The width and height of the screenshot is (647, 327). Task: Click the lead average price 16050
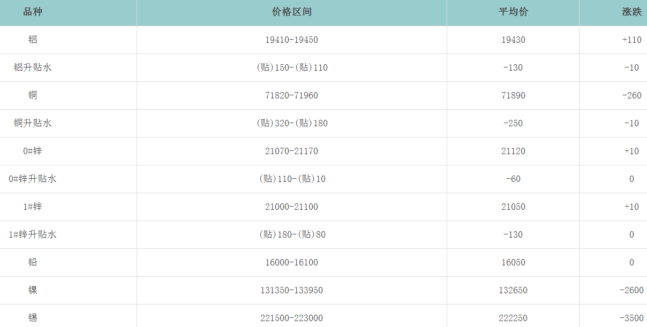point(513,262)
